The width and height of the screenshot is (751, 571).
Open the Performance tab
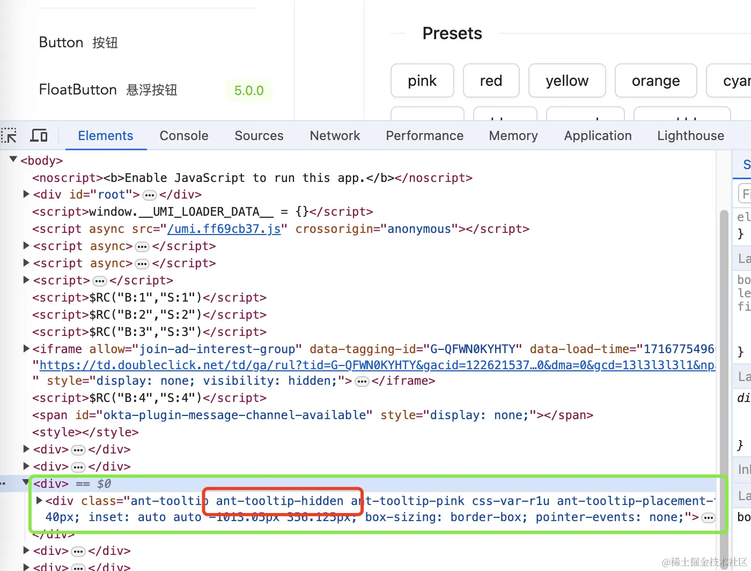425,136
